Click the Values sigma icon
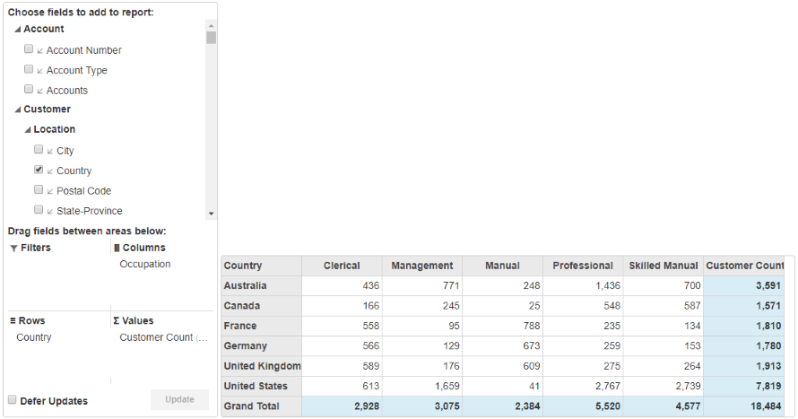The width and height of the screenshot is (798, 419). coord(117,321)
